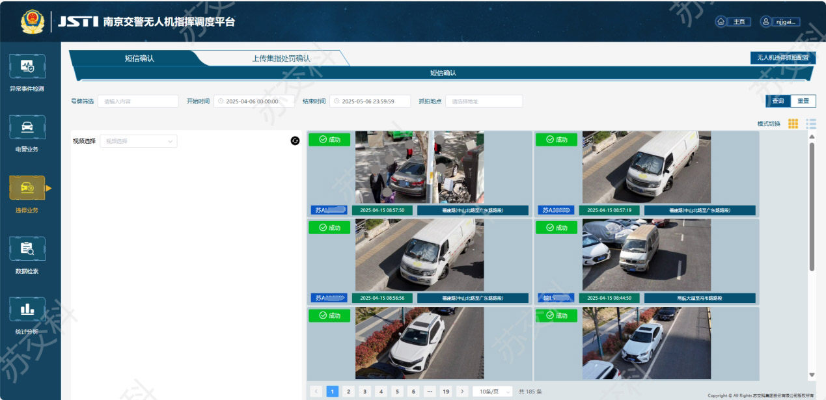The height and width of the screenshot is (400, 826).
Task: Click the black refresh icon beside 视频选择
Action: pos(295,140)
